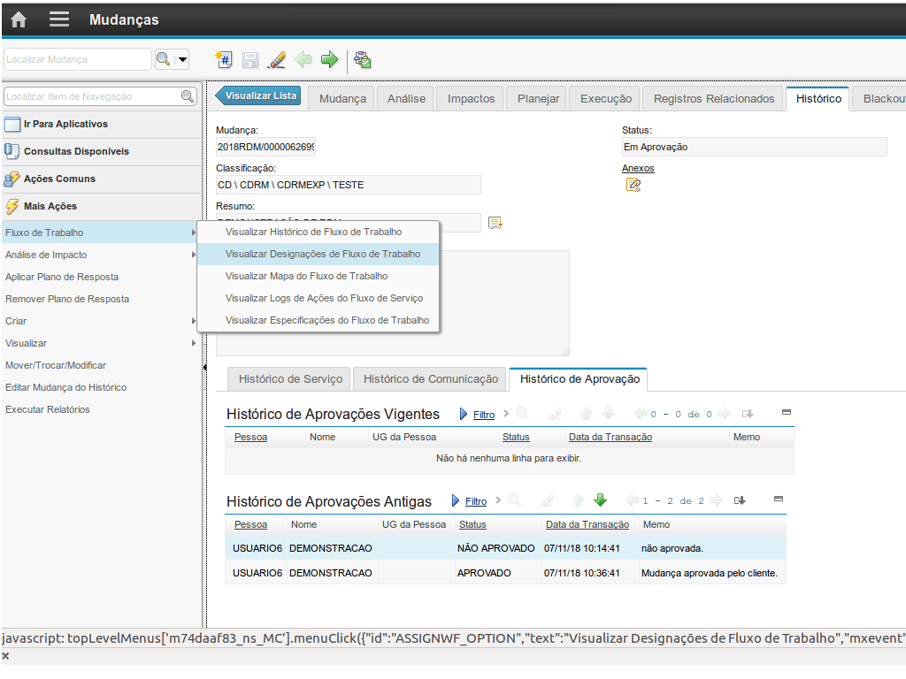Click previous row arrow in Aprovações Vigentes
This screenshot has height=679, width=906.
[x=586, y=414]
